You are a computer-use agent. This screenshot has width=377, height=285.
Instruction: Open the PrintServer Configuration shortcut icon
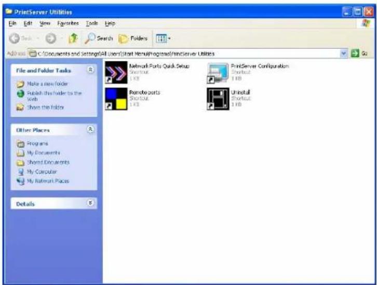(x=218, y=73)
